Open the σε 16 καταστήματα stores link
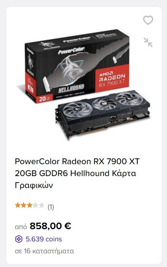The height and width of the screenshot is (267, 167). pyautogui.click(x=44, y=251)
